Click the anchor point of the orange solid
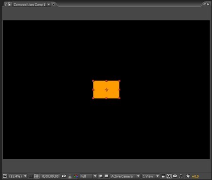 click(x=106, y=90)
